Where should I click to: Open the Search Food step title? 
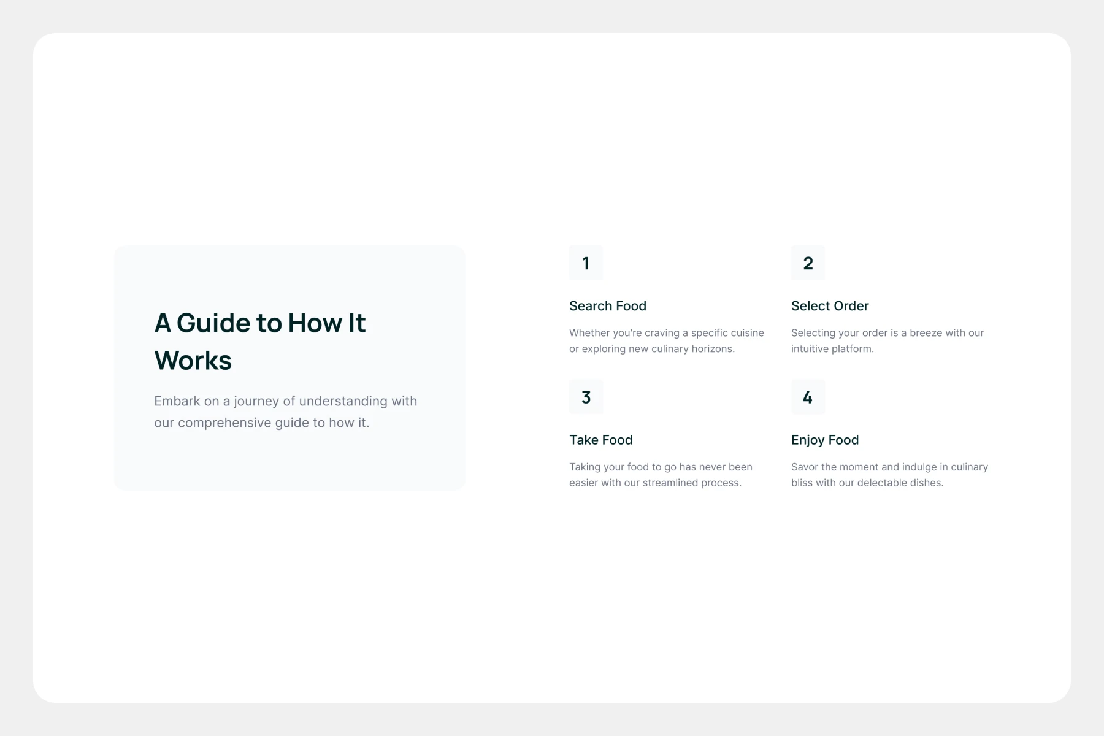(x=607, y=306)
